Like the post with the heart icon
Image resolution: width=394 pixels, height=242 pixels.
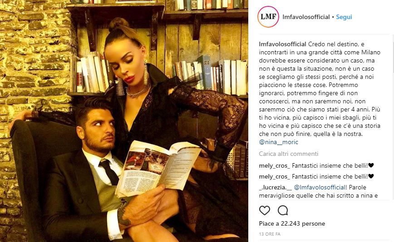264,210
